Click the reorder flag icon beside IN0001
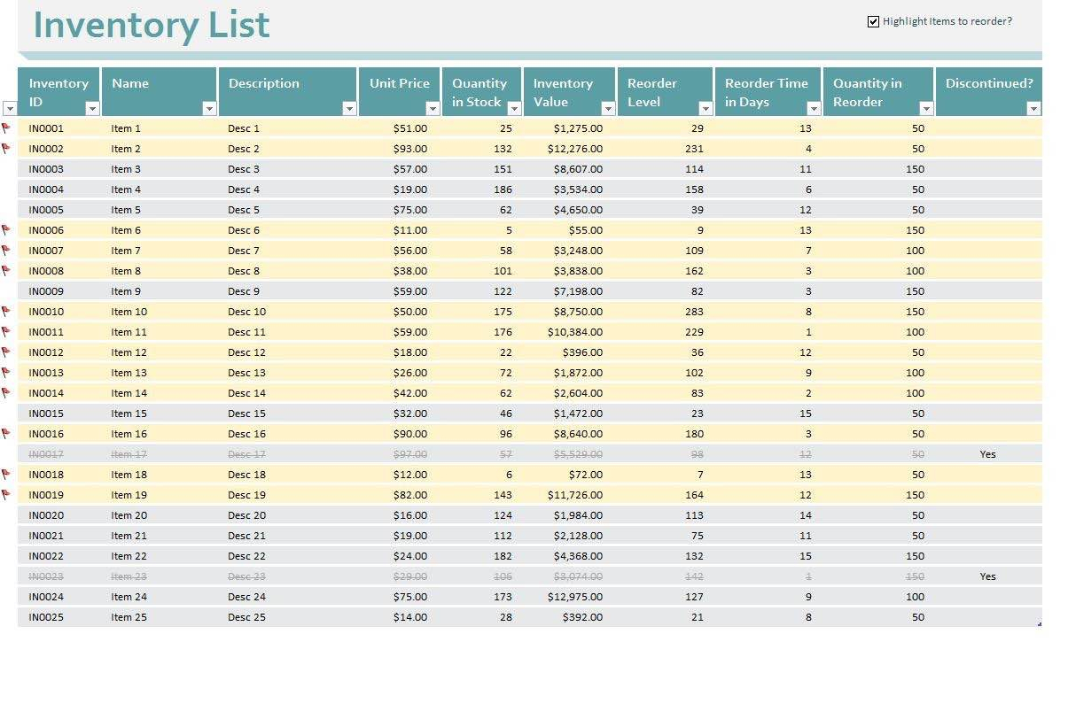 tap(7, 128)
